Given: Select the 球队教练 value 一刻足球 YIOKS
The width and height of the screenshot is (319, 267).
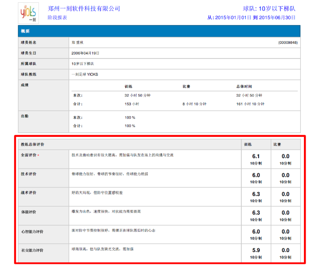Looking at the screenshot, I should (85, 74).
